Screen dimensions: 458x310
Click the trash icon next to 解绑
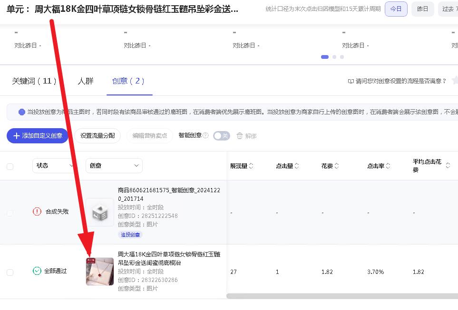[240, 136]
